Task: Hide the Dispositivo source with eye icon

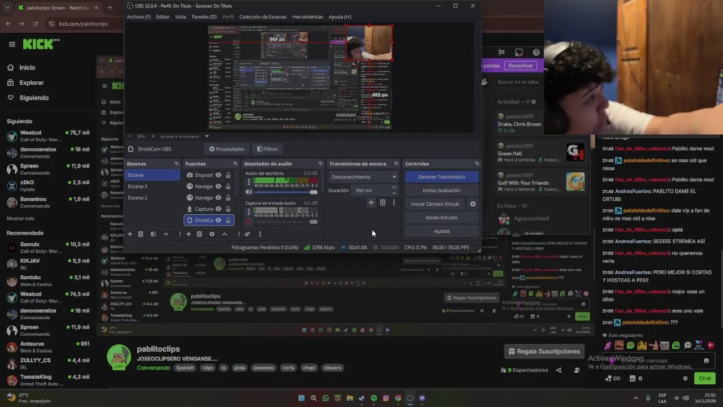Action: point(218,175)
